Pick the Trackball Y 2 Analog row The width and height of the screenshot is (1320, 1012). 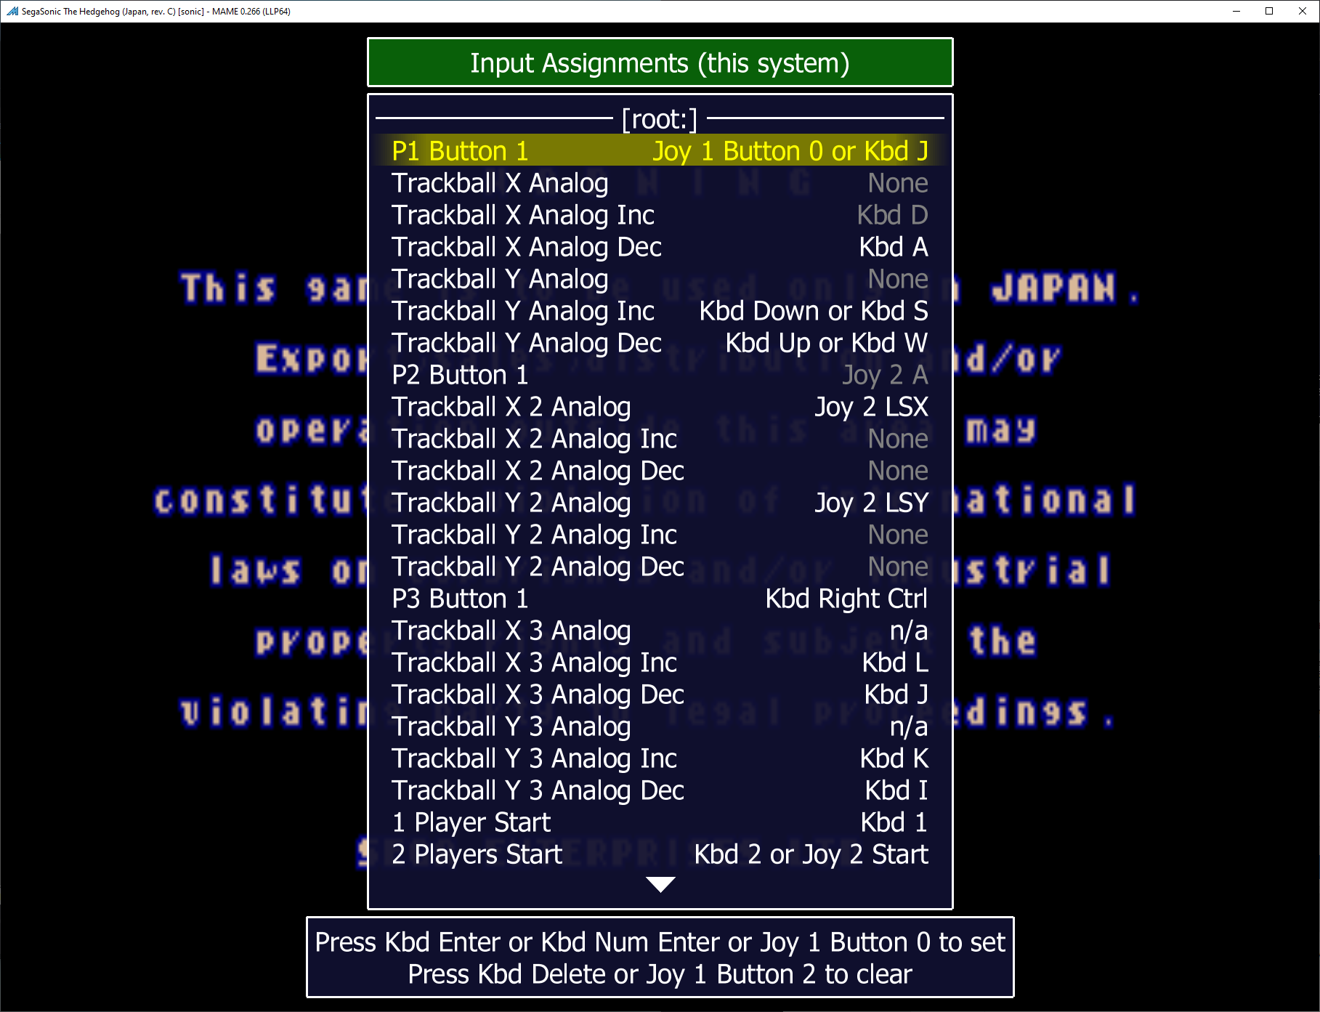tap(660, 502)
